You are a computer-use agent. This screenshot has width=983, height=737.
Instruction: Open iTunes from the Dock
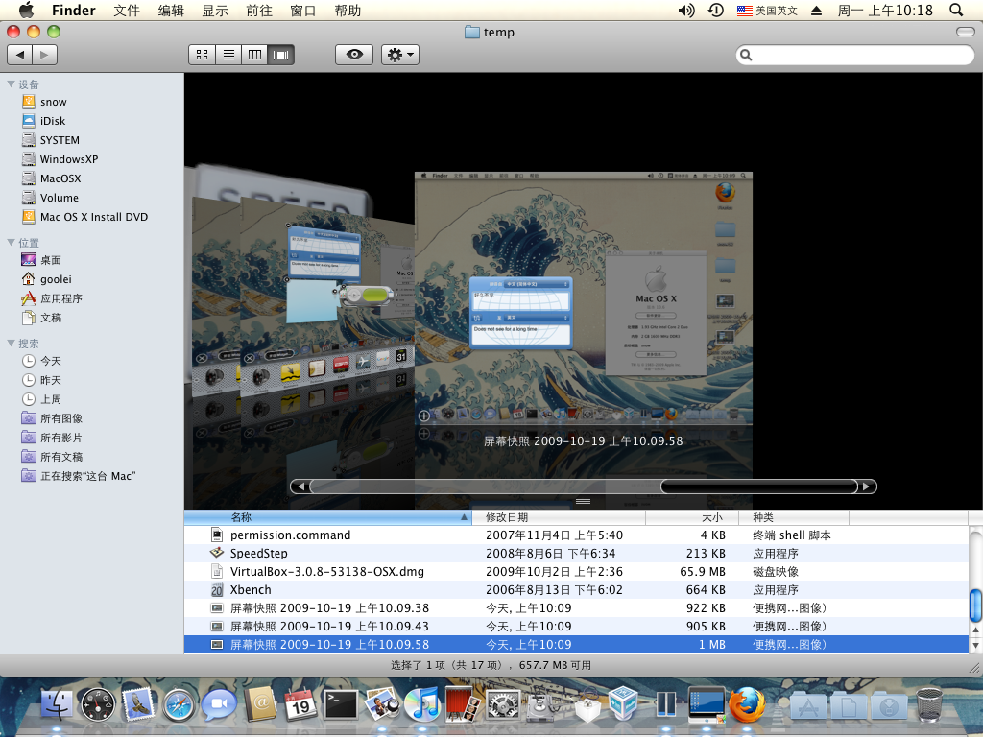pyautogui.click(x=421, y=703)
